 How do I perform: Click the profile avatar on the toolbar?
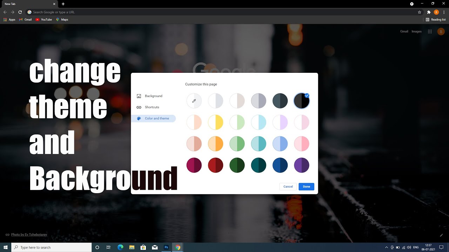point(436,12)
